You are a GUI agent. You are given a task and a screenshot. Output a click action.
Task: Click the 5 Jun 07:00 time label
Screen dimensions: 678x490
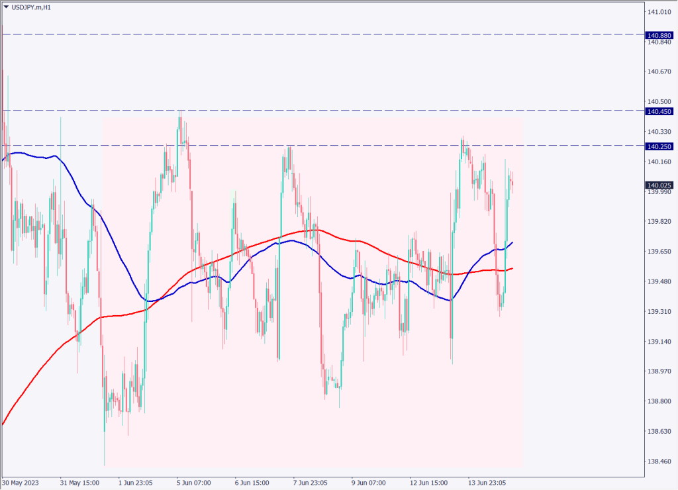194,483
